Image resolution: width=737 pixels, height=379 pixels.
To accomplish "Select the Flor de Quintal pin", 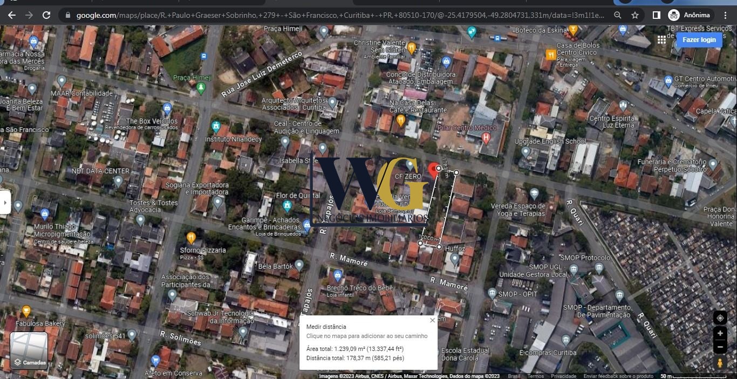I will pos(288,206).
